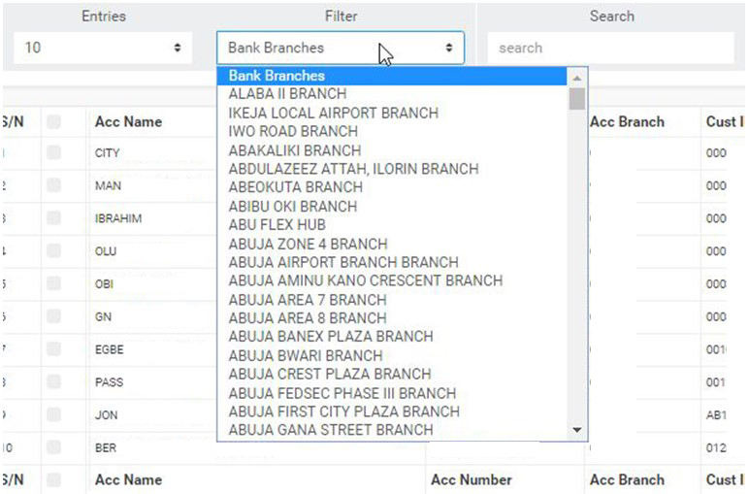749x494 pixels.
Task: Choose IKEJA LOCAL AIRPORT BRANCH option
Action: [x=333, y=113]
